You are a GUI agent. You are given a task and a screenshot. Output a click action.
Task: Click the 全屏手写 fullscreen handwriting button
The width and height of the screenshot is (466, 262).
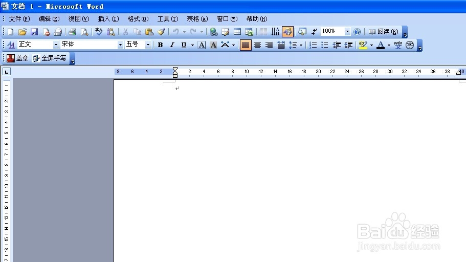click(x=50, y=58)
